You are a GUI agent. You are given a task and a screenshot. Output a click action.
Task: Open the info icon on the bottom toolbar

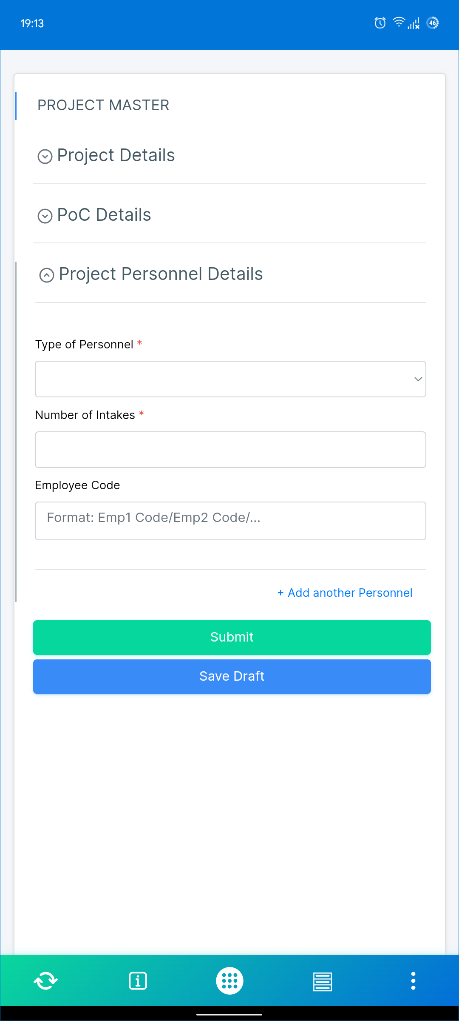tap(138, 981)
